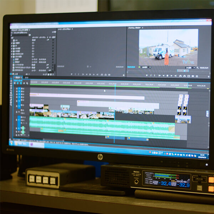214x214 pixels.
Task: Toggle track lock on top video track
Action: pyautogui.click(x=17, y=88)
